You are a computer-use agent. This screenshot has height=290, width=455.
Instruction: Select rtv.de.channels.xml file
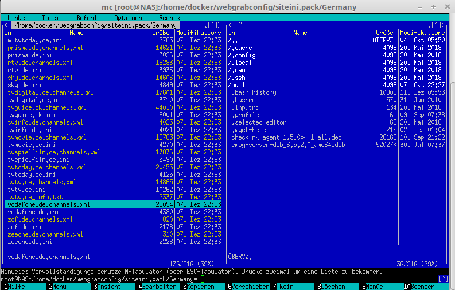[40, 63]
